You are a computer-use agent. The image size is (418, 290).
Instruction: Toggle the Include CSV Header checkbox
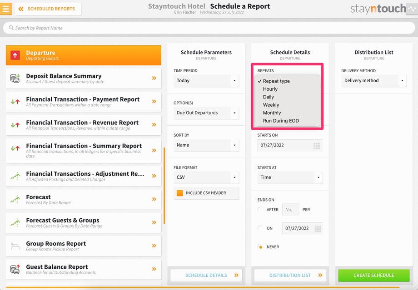pos(179,193)
